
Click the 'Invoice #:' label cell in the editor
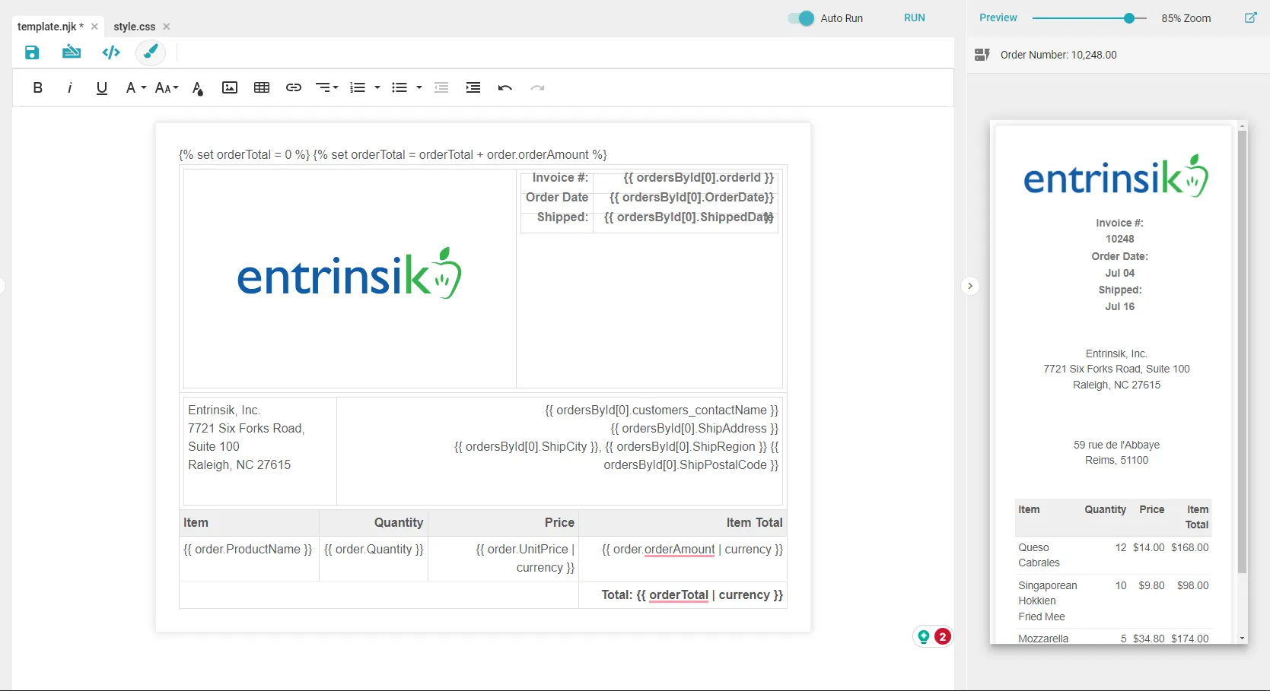tap(560, 177)
